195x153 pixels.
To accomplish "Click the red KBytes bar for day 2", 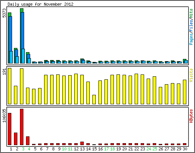I will pyautogui.click(x=15, y=139).
